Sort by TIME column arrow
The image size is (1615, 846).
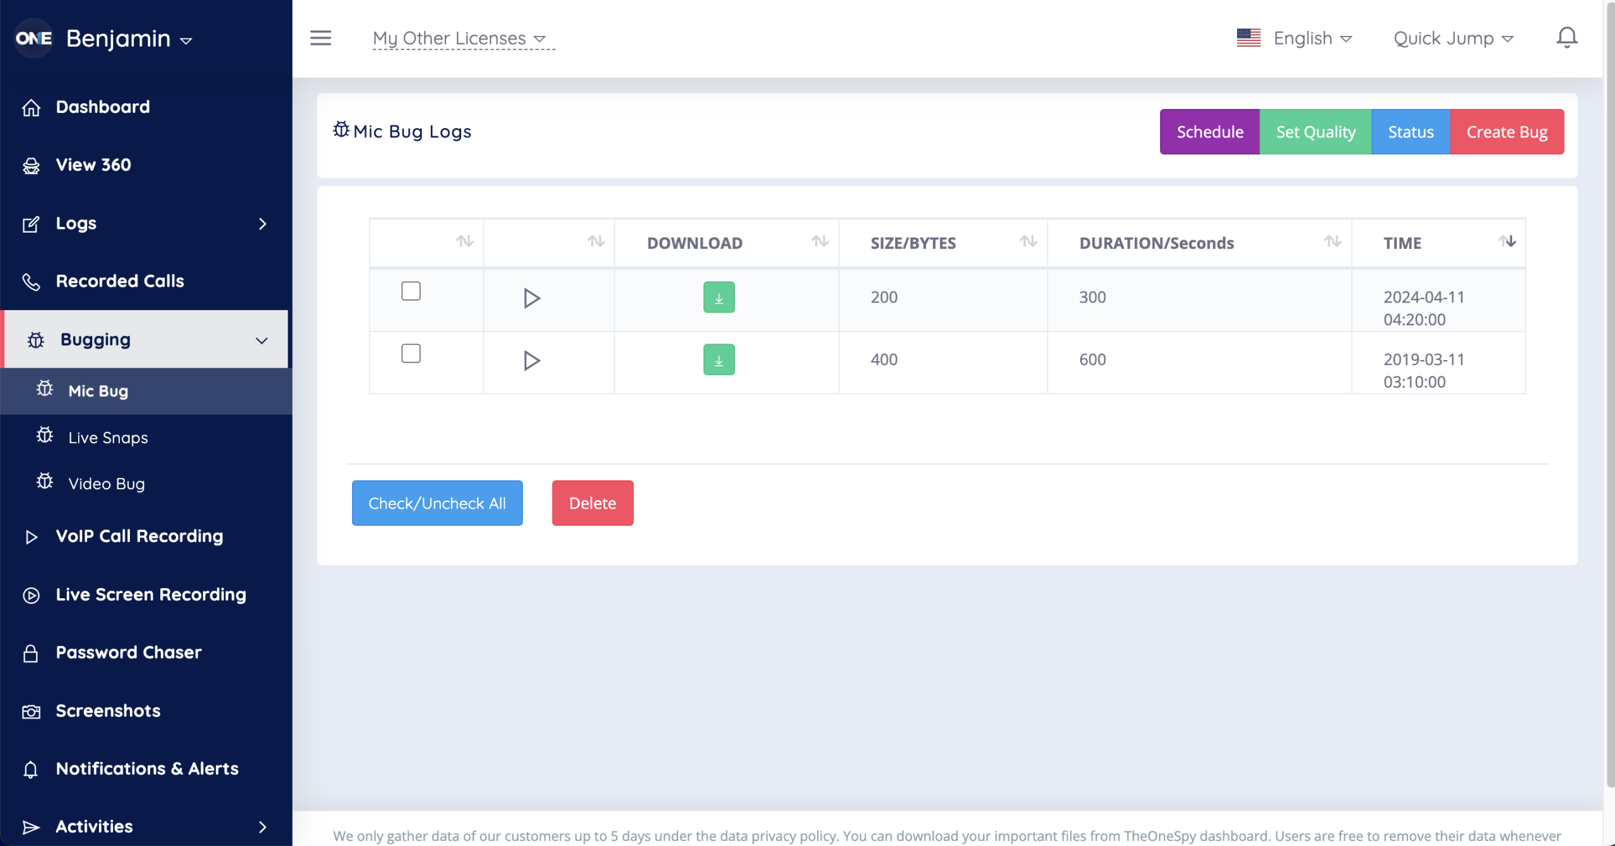click(x=1506, y=241)
